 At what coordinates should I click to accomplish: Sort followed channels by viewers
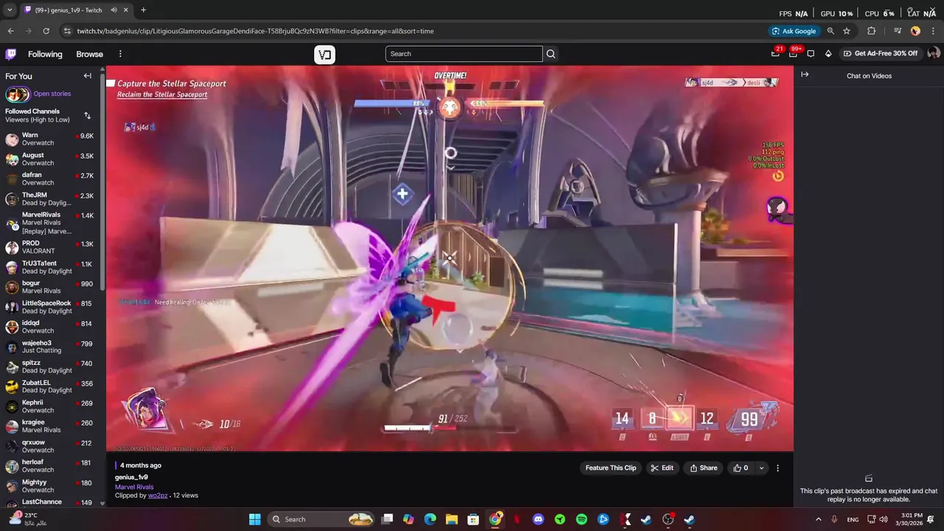(x=88, y=116)
